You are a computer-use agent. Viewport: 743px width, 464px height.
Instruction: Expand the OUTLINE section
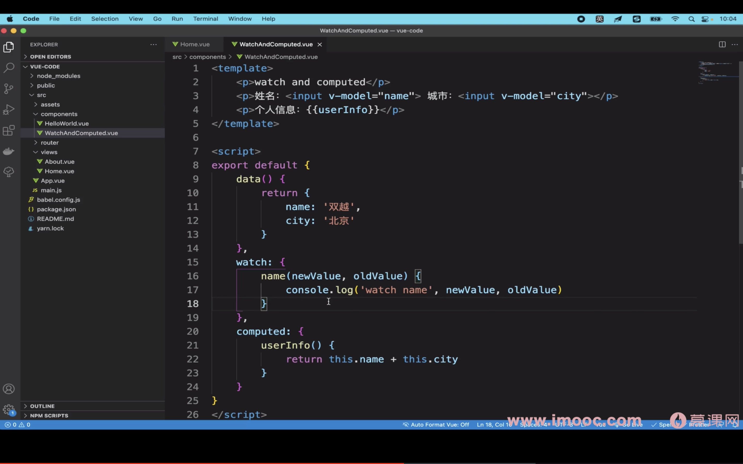(42, 406)
